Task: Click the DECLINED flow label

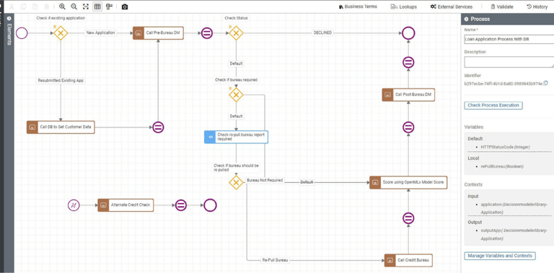Action: pyautogui.click(x=322, y=33)
